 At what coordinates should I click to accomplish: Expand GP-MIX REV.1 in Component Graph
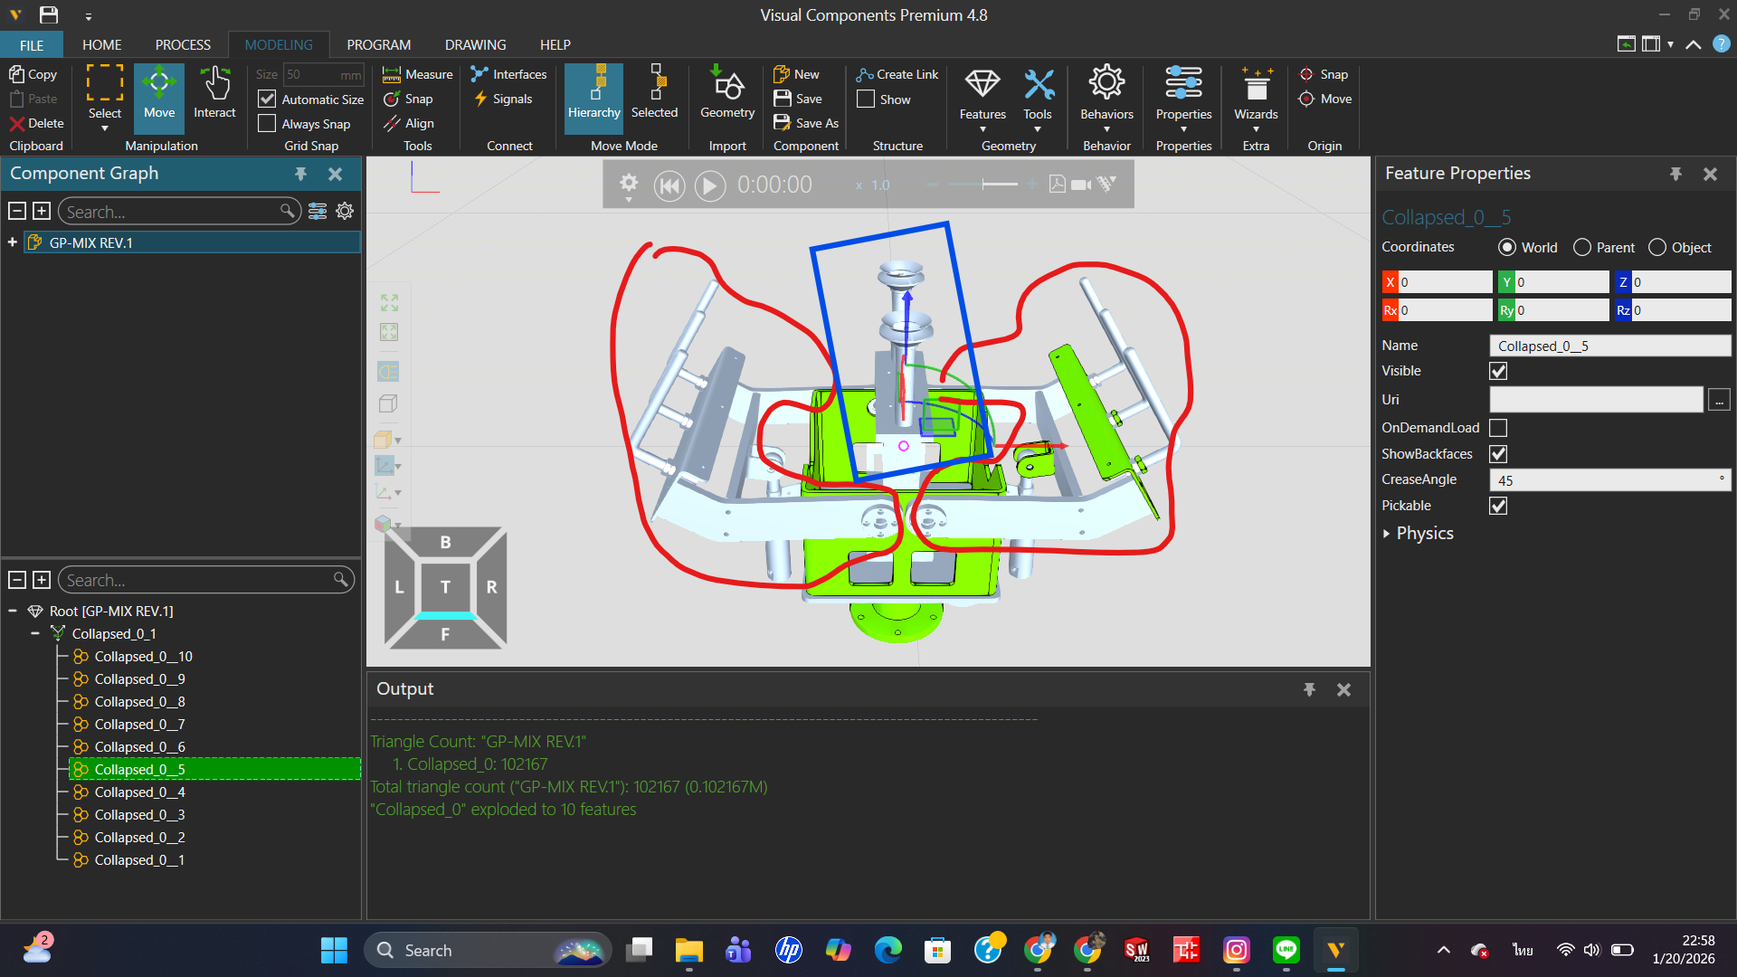13,242
